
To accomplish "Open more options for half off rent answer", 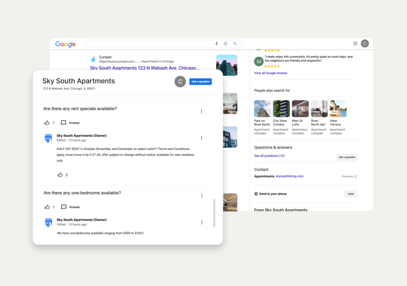I will 202,138.
